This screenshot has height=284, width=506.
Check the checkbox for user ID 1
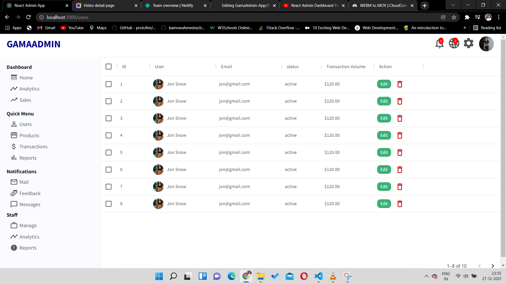pyautogui.click(x=109, y=84)
